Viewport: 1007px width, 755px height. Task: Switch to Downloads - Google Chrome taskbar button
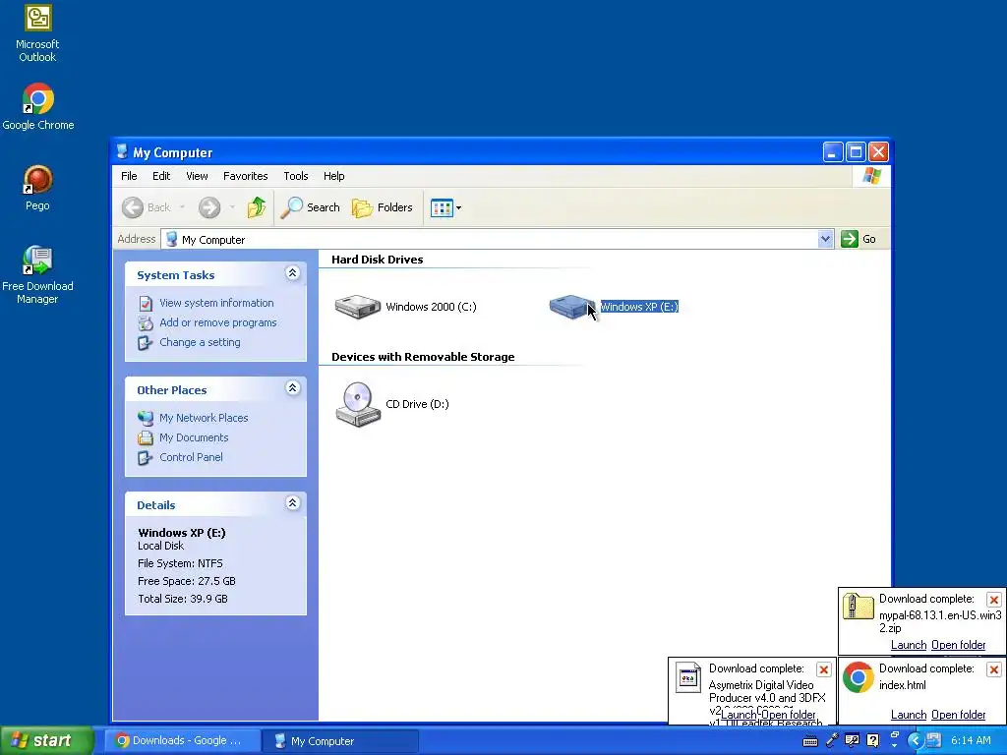tap(182, 741)
